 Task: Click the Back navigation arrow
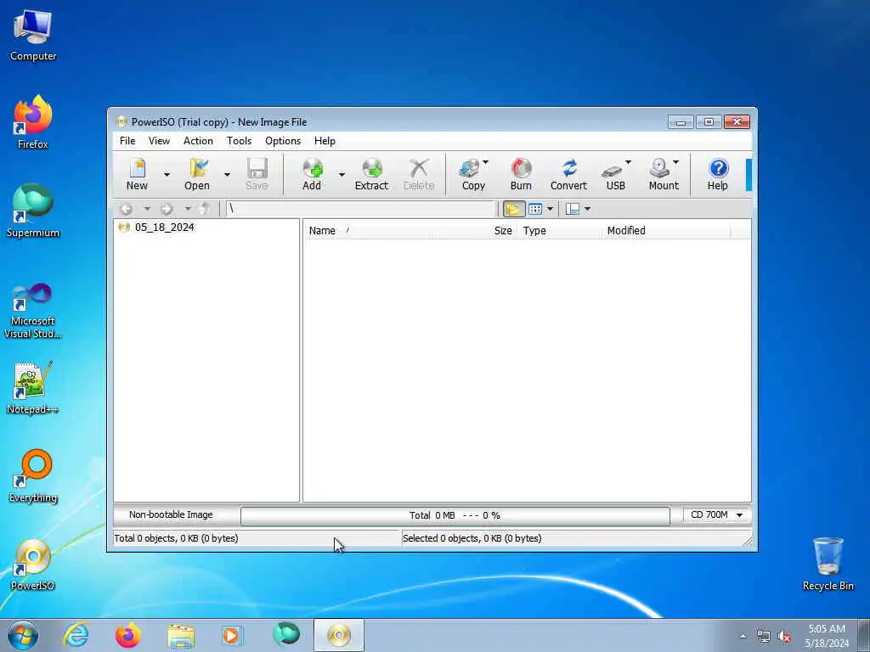click(x=127, y=209)
